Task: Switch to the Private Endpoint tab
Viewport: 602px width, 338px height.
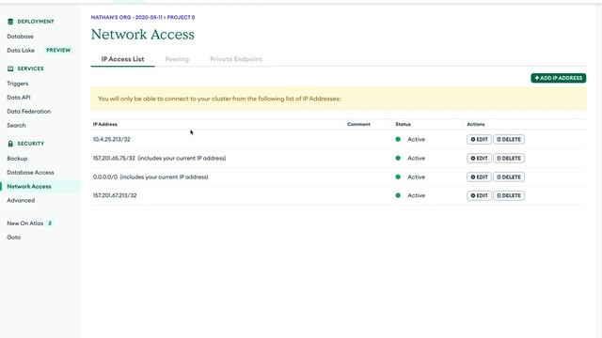Action: 236,59
